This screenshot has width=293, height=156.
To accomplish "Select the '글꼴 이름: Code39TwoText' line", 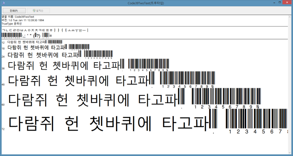I will [x=18, y=17].
